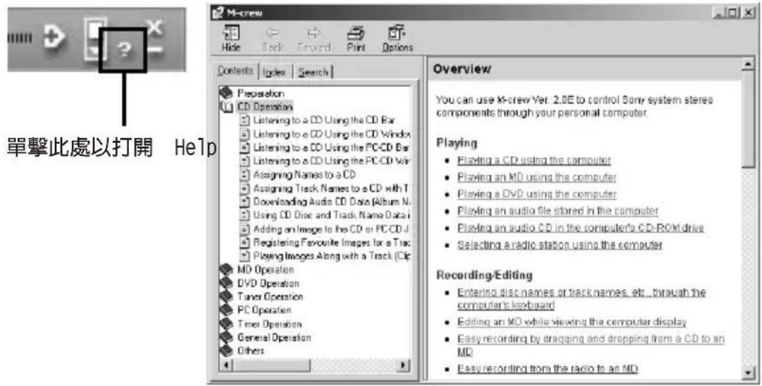Click the M-crew title bar icon

[217, 13]
